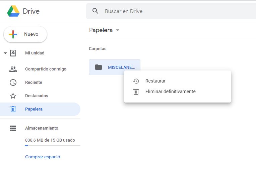Click the Almacenamiento storage icon
Image resolution: width=256 pixels, height=170 pixels.
[13, 128]
